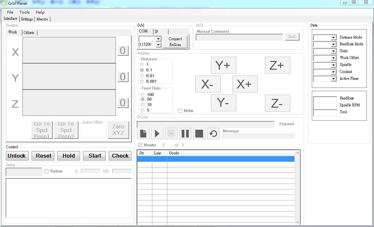
Task: Click the Grbl Panel title bar app icon
Action: pos(4,3)
